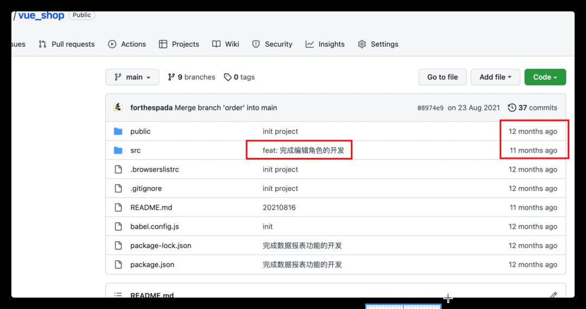Open the main branch dropdown

(132, 77)
